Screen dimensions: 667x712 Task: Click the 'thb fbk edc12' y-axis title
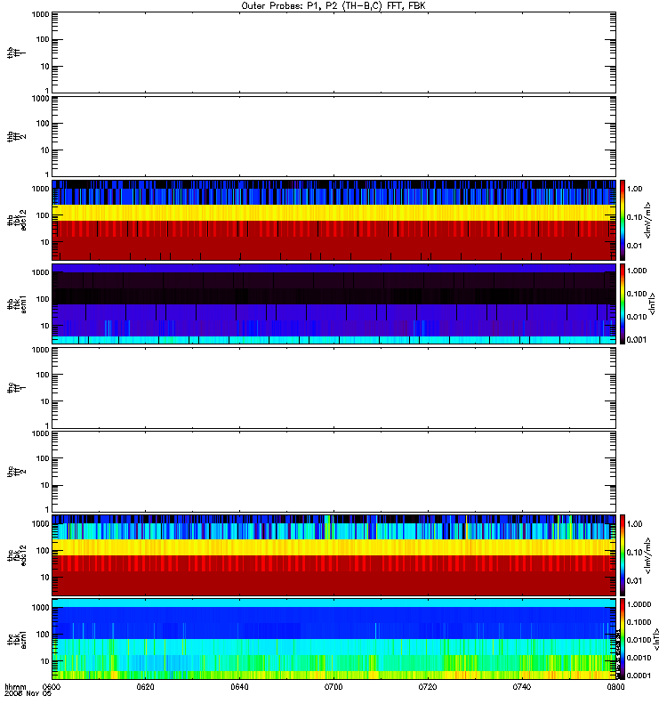pyautogui.click(x=17, y=220)
